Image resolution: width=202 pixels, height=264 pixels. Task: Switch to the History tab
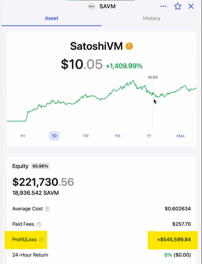point(151,18)
